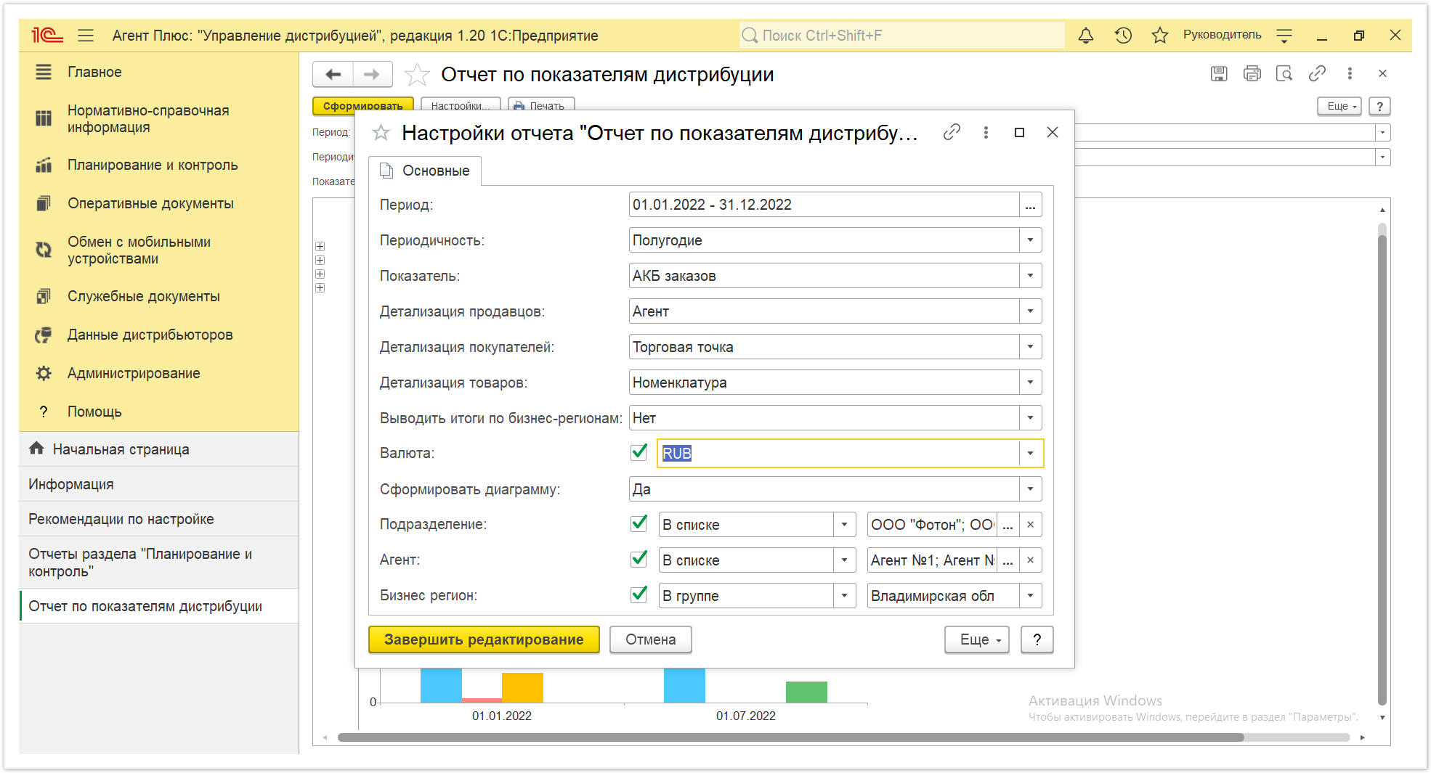Open help question button in dialog
Viewport: 1431px width, 773px height.
coord(1037,639)
